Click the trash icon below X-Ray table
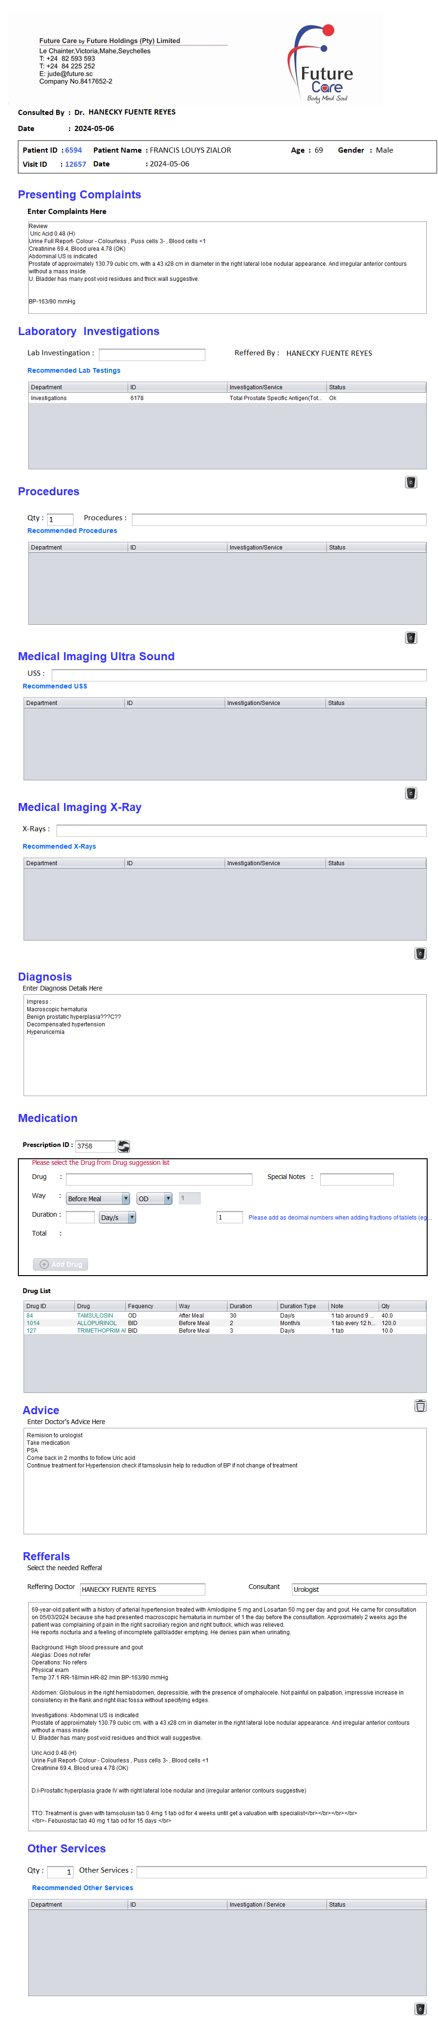This screenshot has height=2031, width=438. [420, 953]
